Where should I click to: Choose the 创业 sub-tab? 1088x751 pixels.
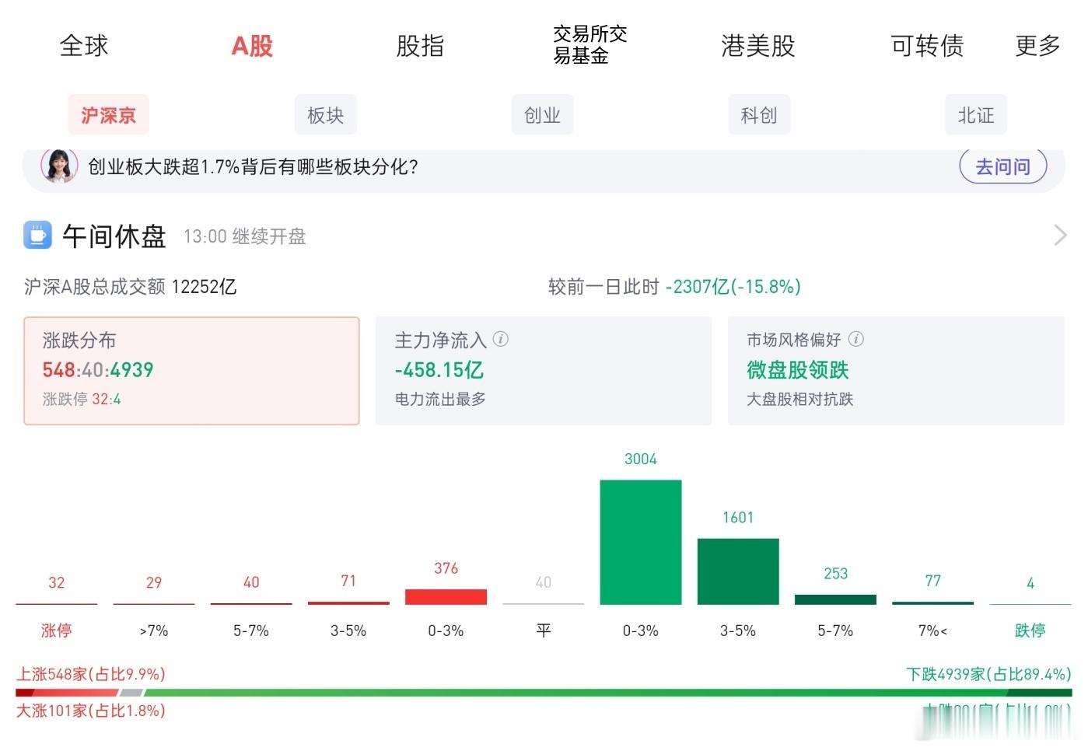[542, 115]
